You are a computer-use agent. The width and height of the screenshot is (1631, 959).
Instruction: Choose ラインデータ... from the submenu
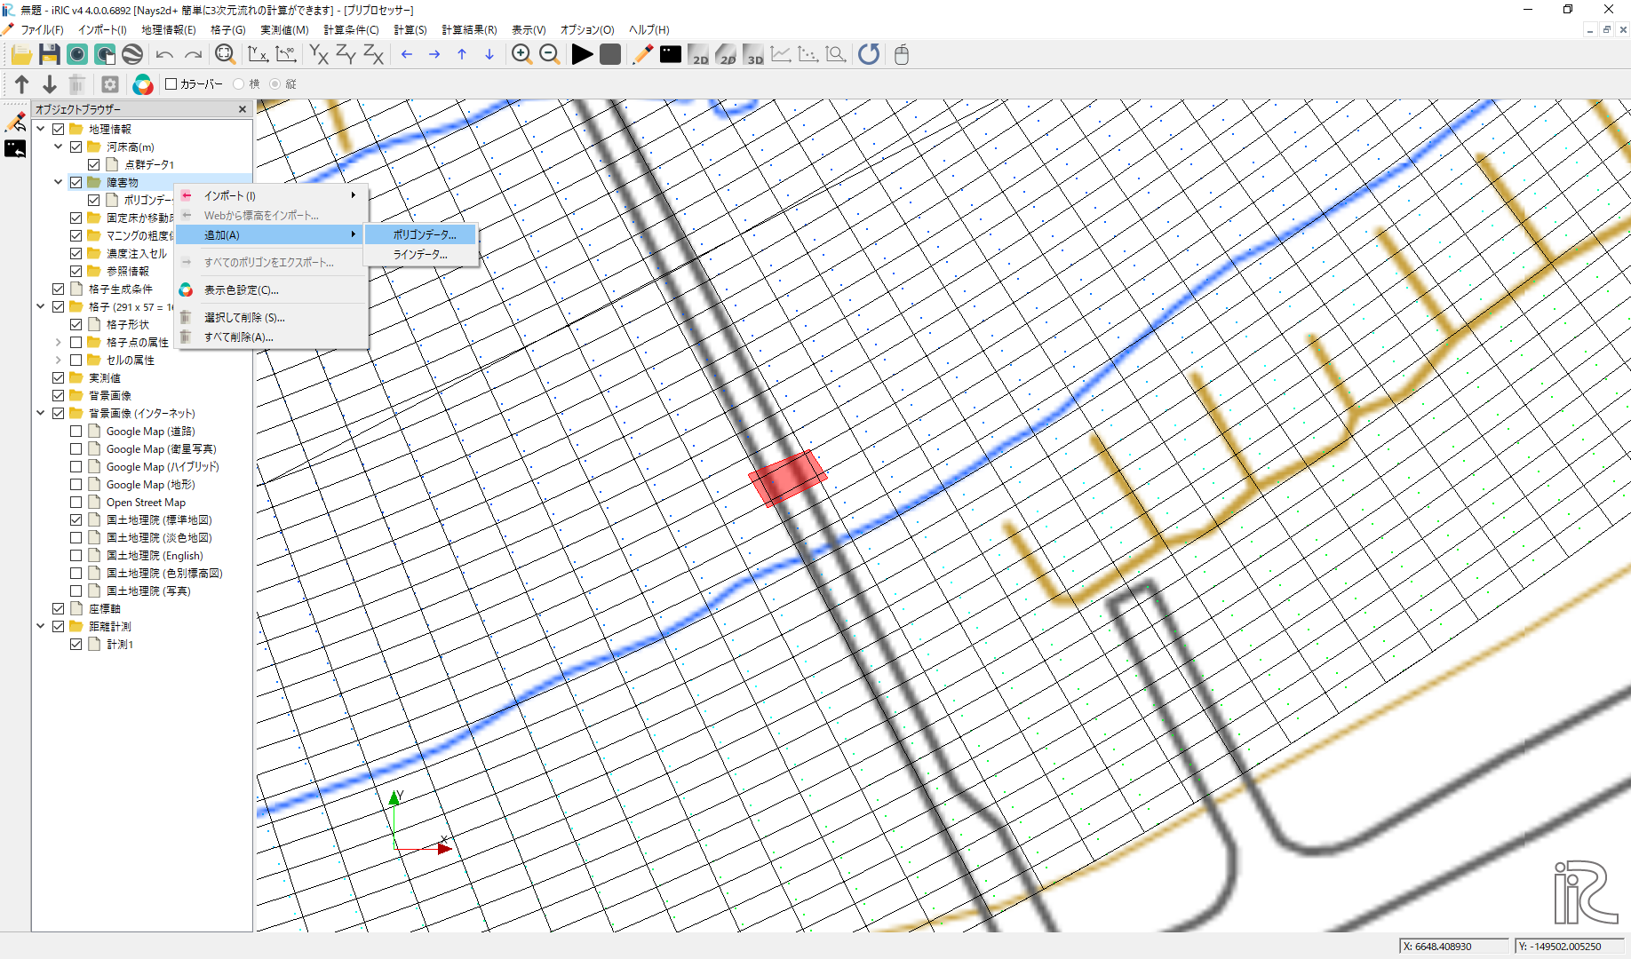tap(422, 254)
